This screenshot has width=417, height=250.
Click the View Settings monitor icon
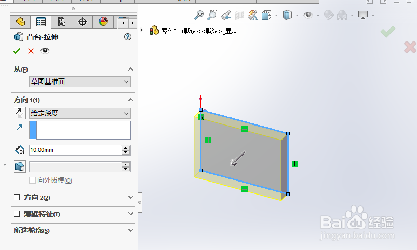pyautogui.click(x=363, y=15)
